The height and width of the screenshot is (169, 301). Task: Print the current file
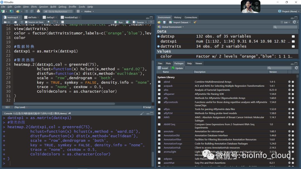pos(38,11)
